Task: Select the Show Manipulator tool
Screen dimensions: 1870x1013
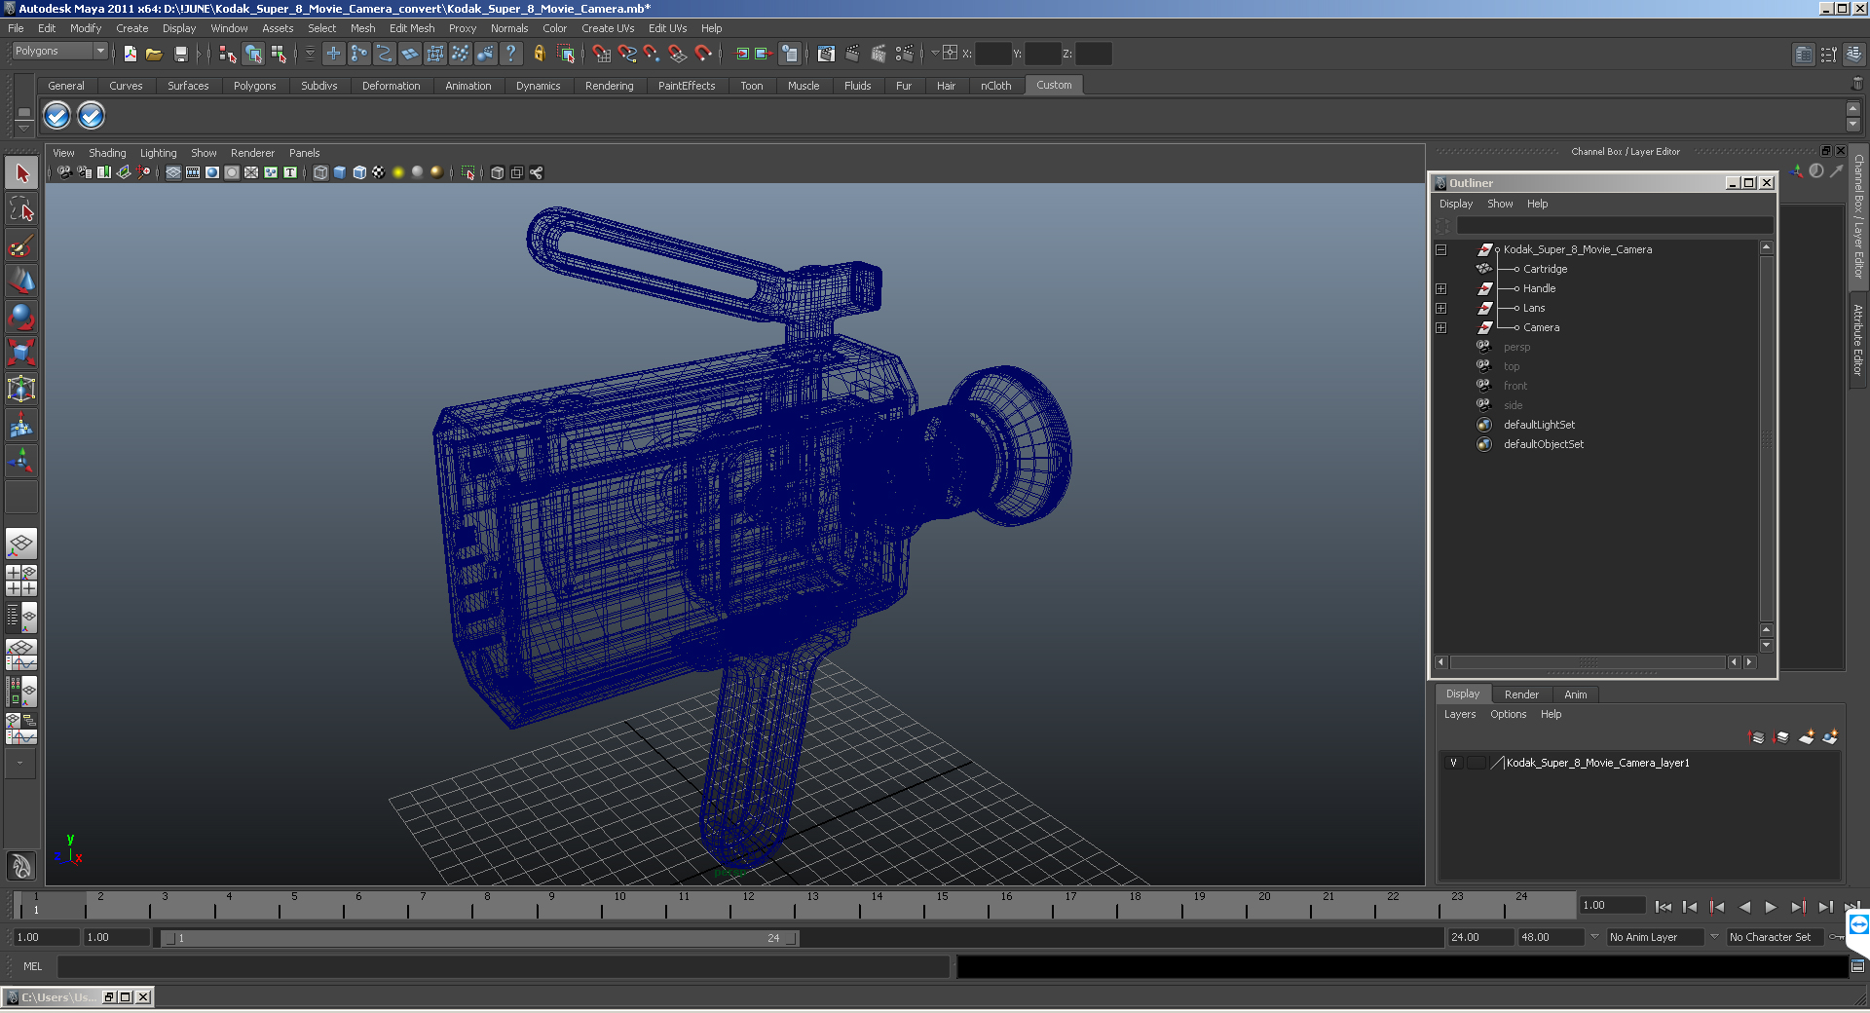Action: pos(21,461)
